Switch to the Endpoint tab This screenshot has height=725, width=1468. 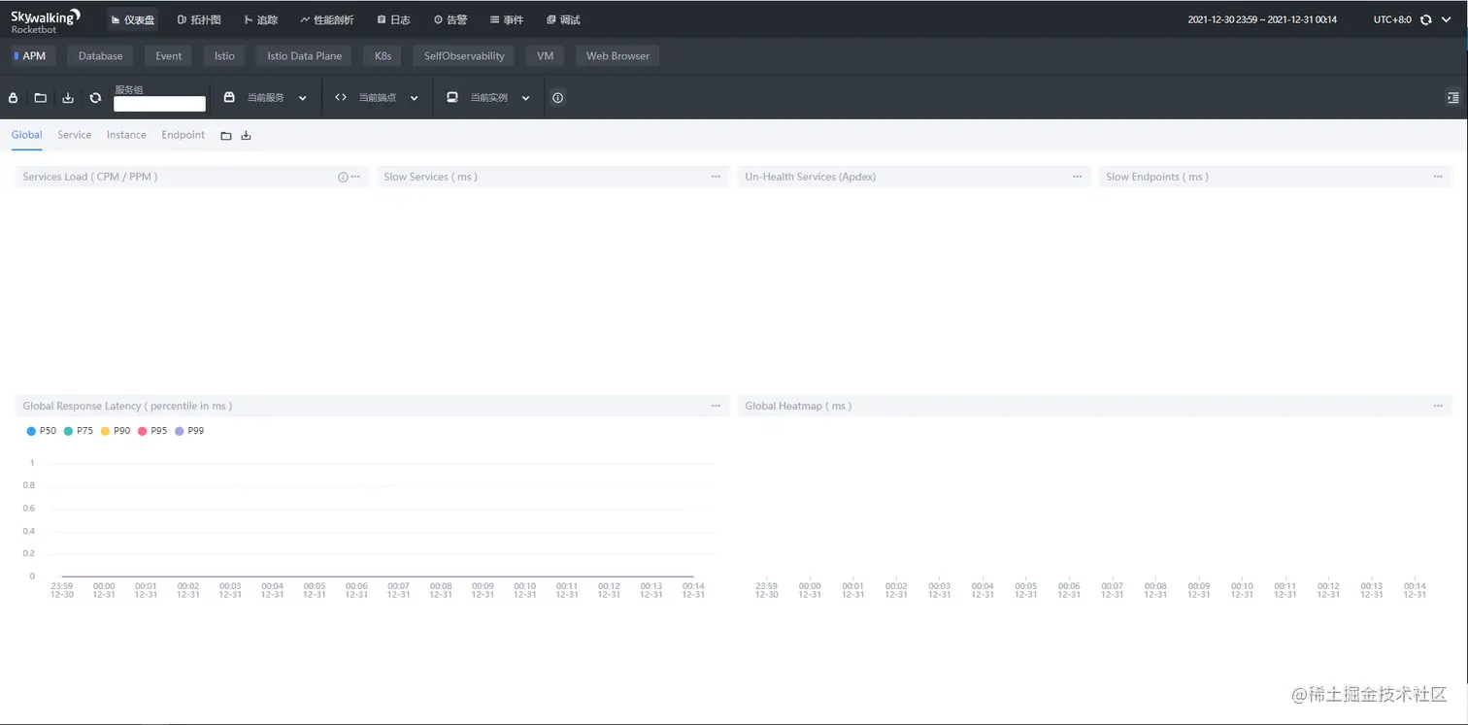click(183, 135)
